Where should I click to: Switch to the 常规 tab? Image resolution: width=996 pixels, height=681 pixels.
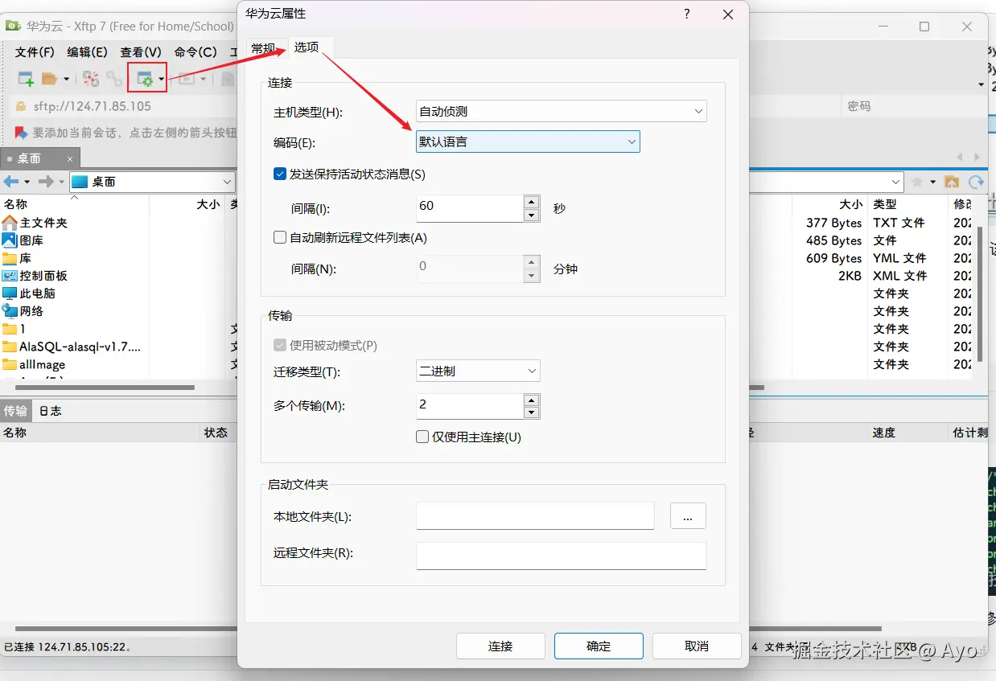(x=263, y=48)
